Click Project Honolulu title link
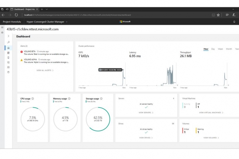Screen dimensions: 239x159 [12, 22]
